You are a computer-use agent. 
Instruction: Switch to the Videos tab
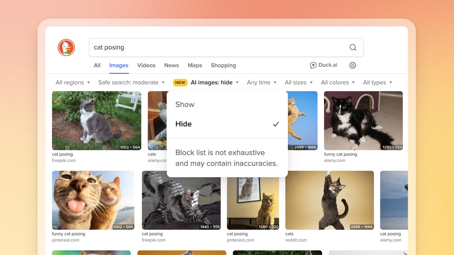pyautogui.click(x=146, y=65)
